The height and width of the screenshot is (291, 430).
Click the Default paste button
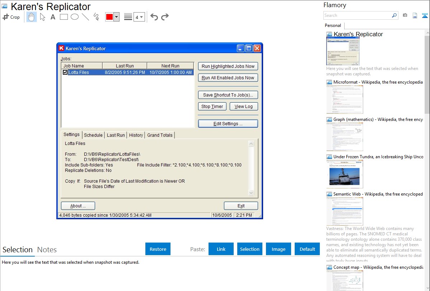307,249
